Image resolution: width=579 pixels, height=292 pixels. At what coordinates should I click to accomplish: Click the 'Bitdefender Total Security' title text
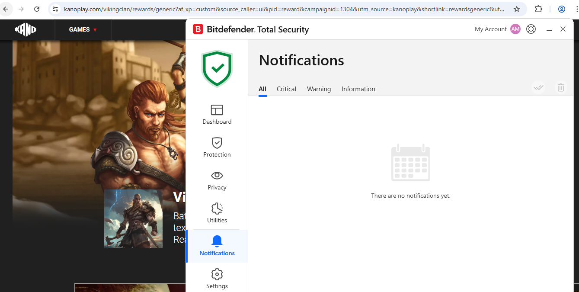(258, 29)
